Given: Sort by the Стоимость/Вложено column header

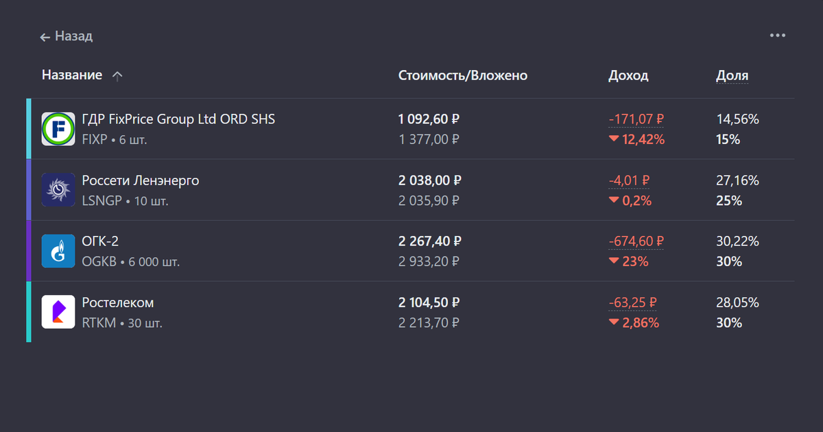Looking at the screenshot, I should click(x=463, y=75).
